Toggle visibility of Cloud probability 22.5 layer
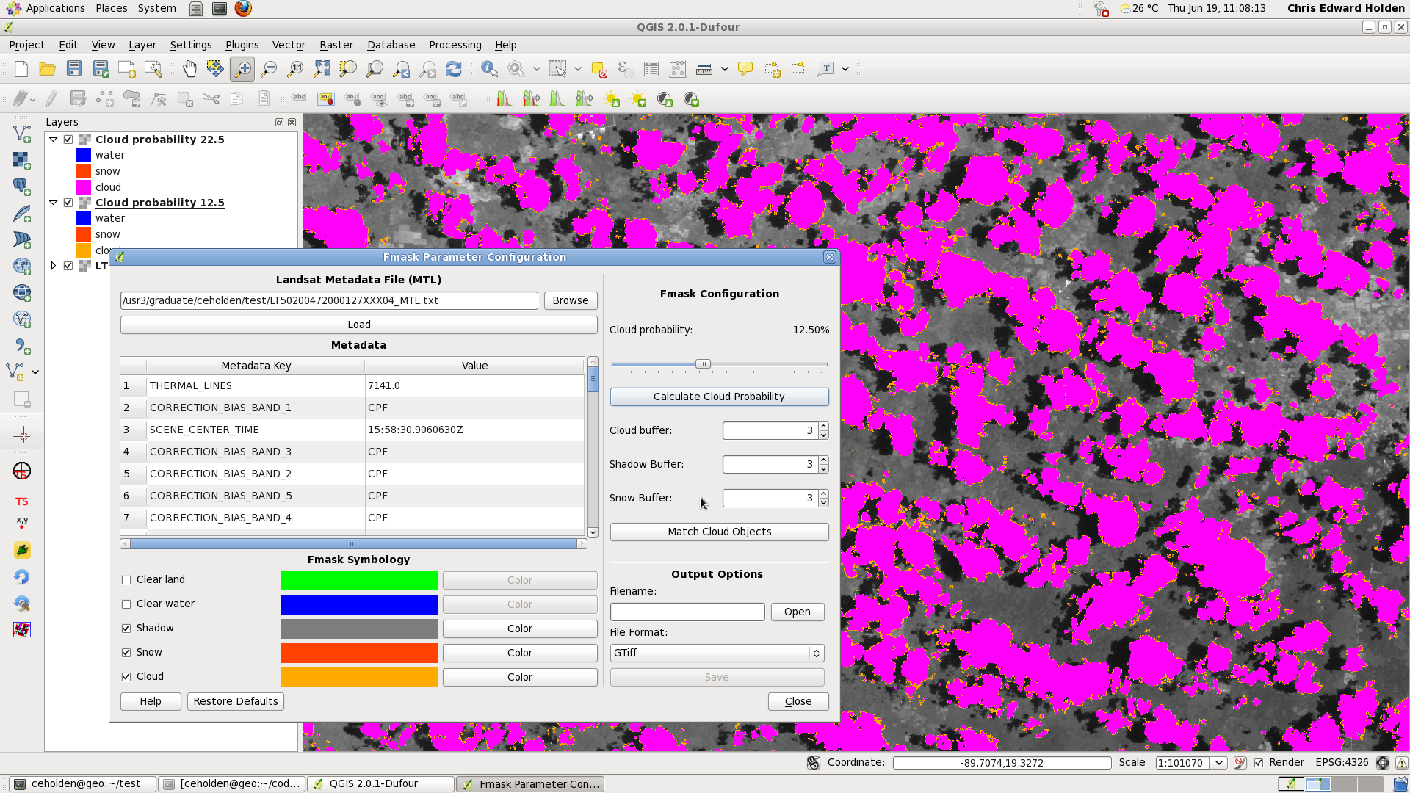Image resolution: width=1410 pixels, height=793 pixels. [68, 140]
